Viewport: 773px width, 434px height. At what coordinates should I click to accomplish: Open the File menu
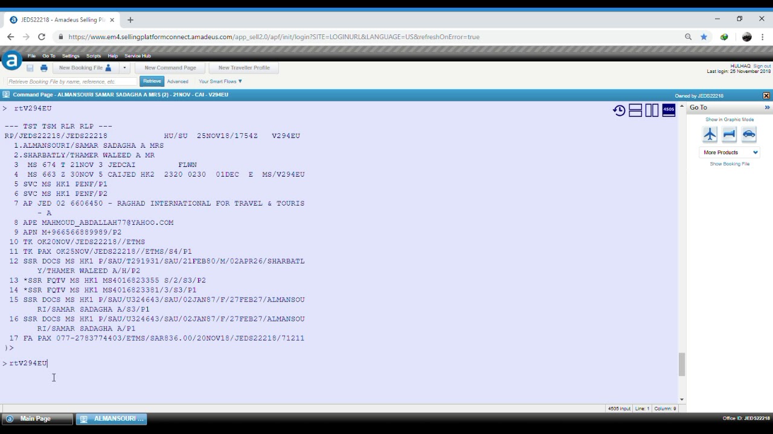31,56
